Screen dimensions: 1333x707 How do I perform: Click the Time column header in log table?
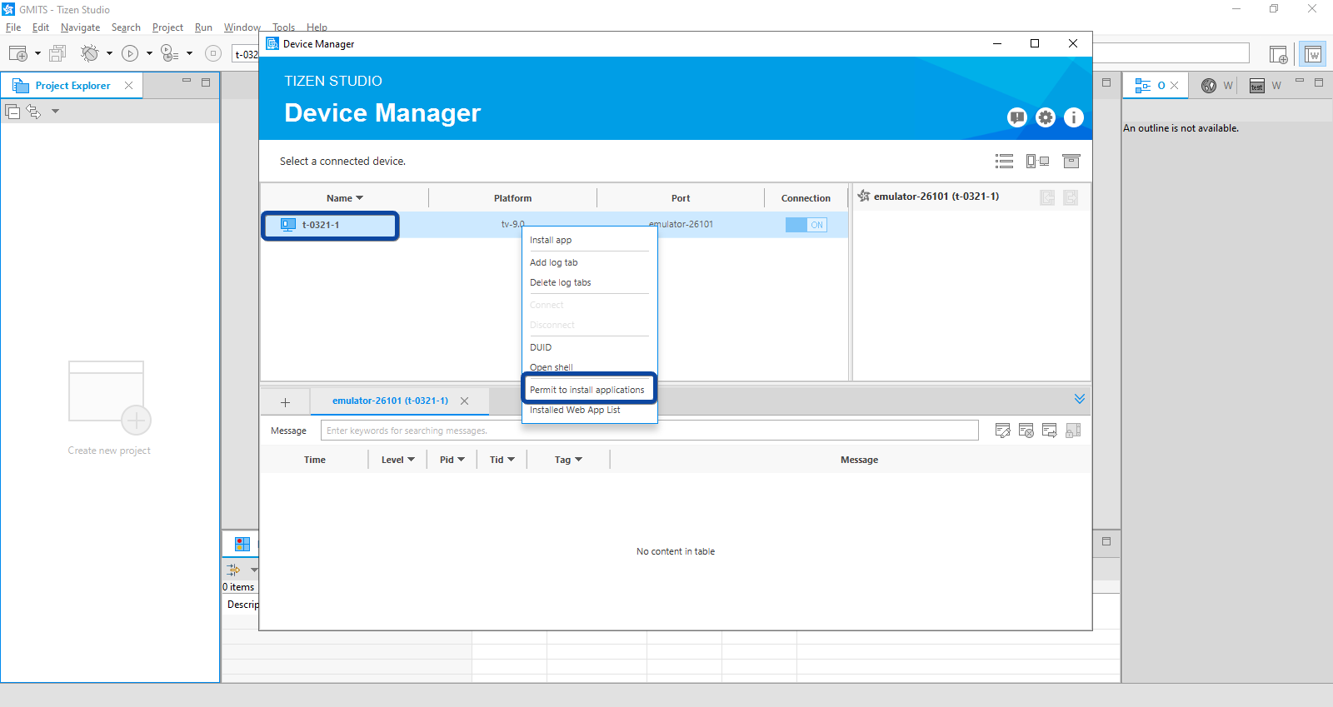tap(315, 460)
